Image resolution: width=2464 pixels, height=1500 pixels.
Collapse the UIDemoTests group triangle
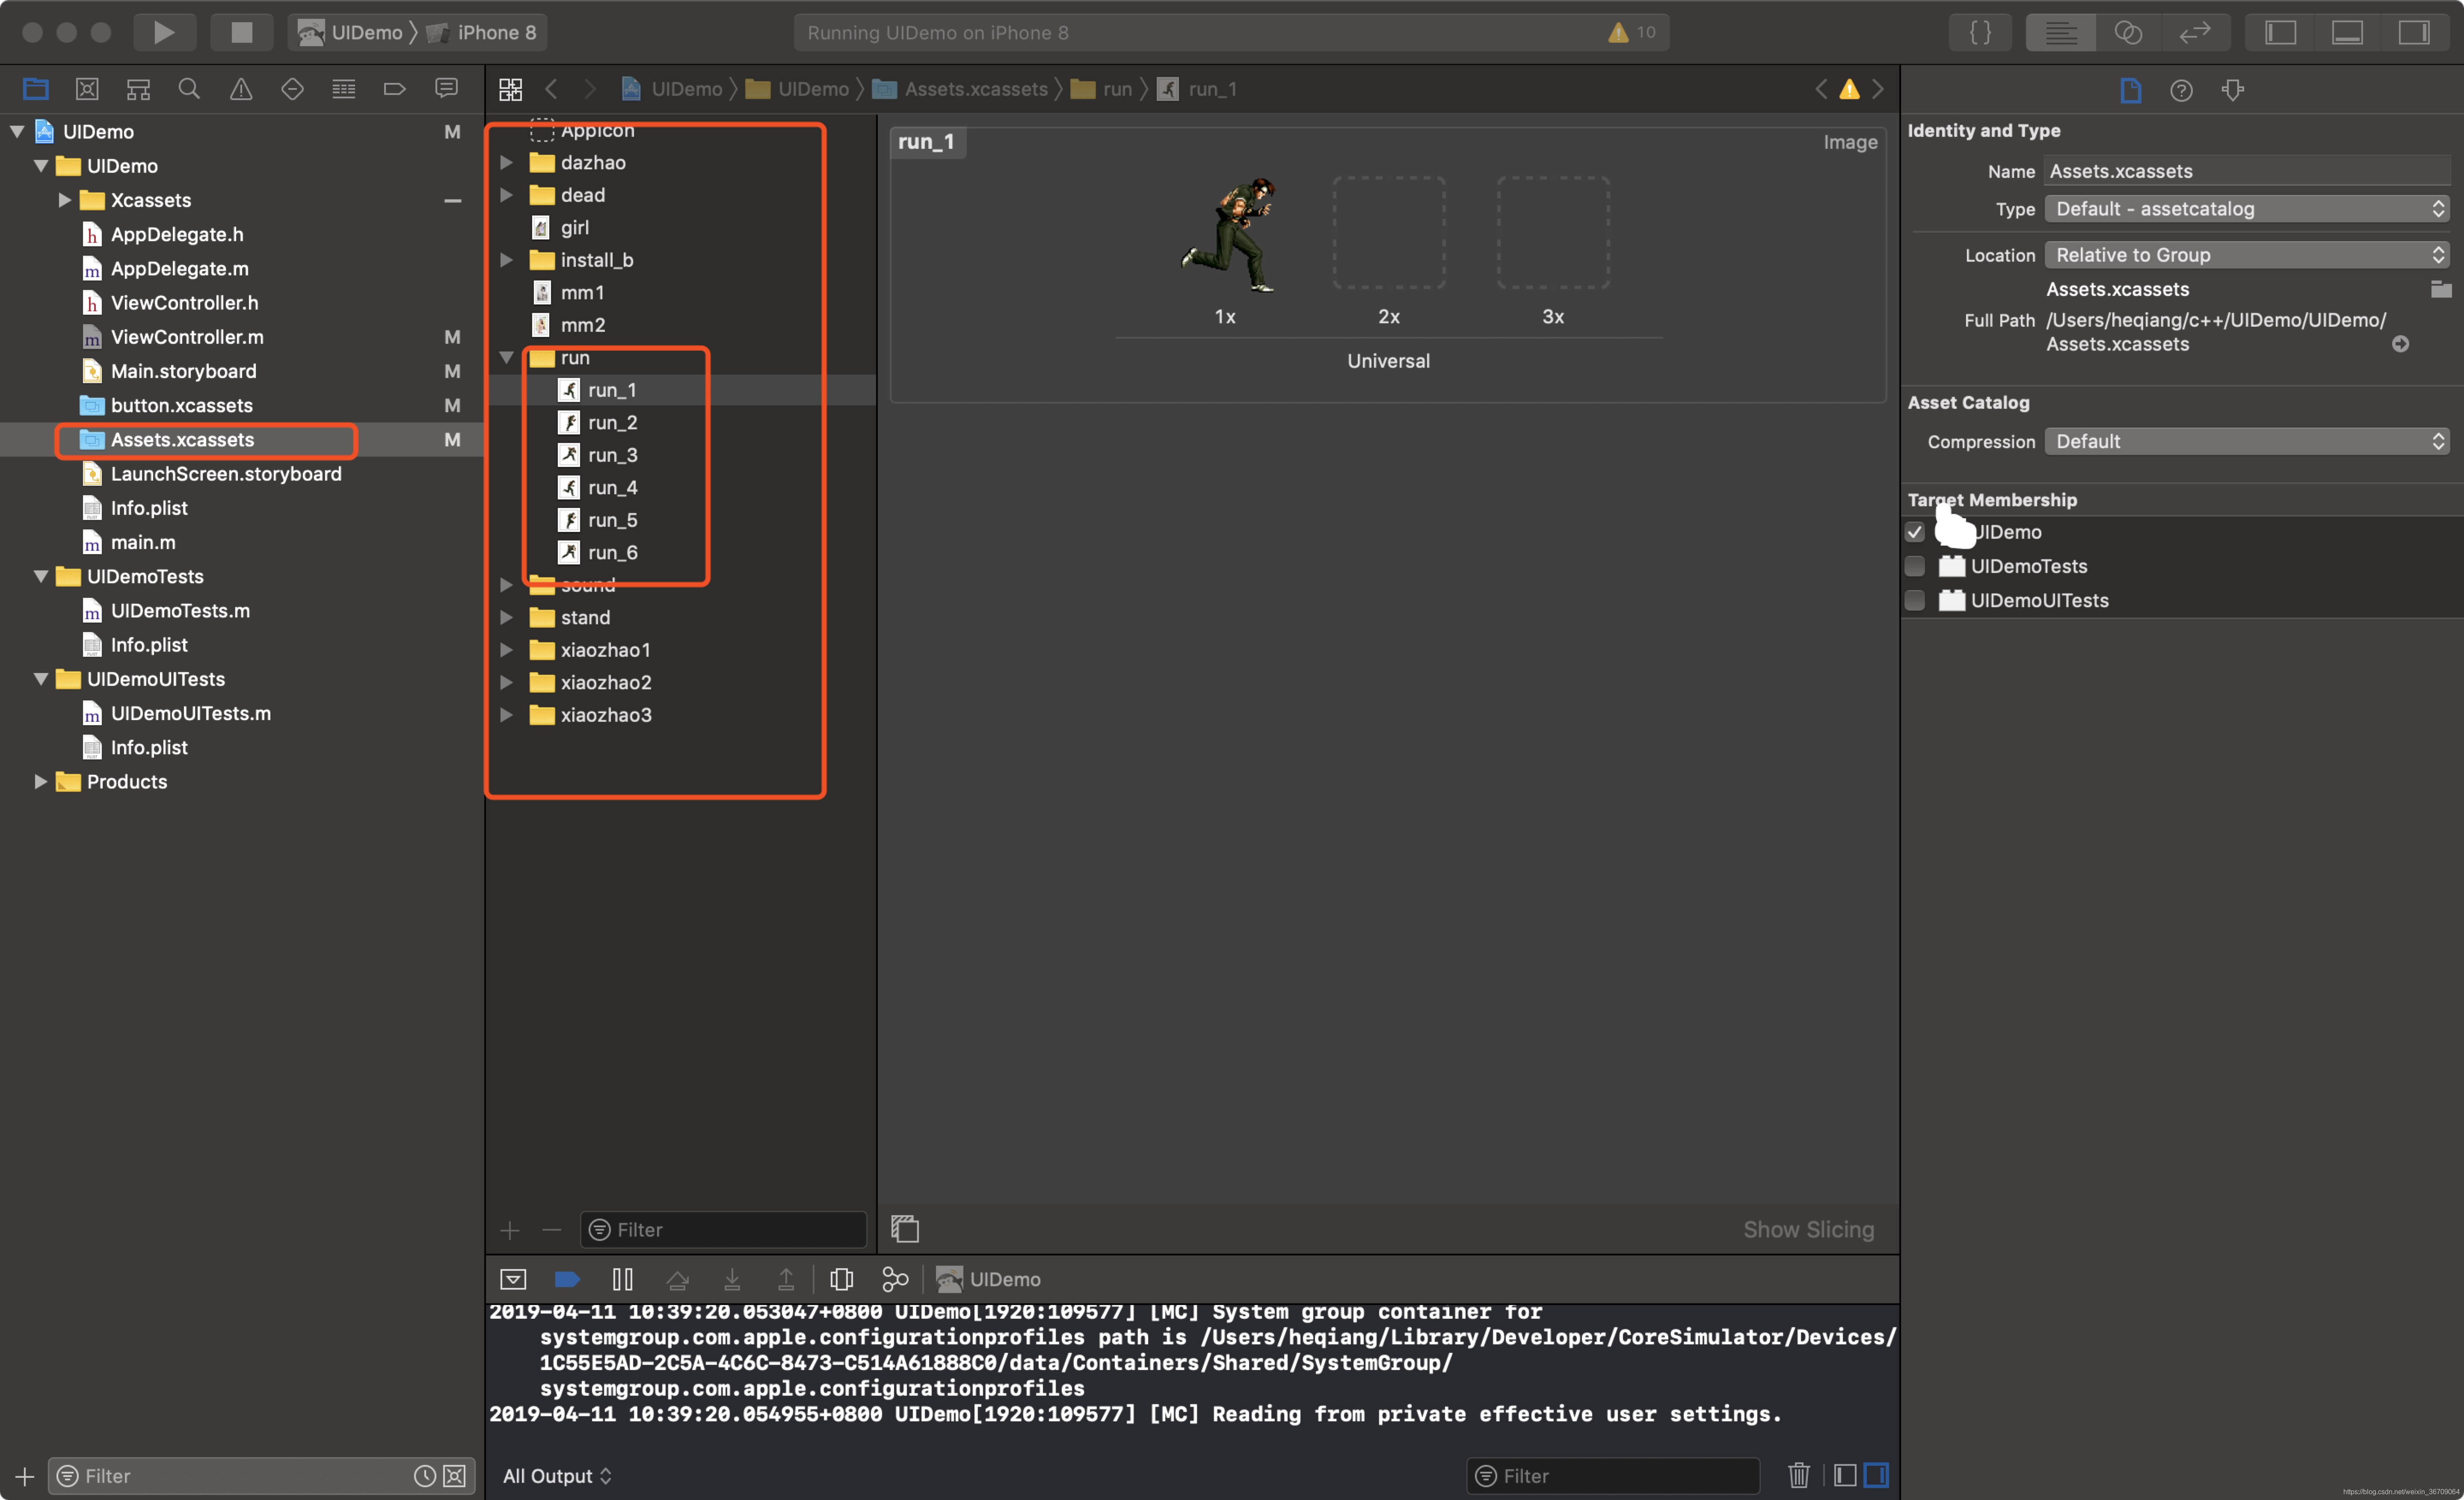point(40,577)
